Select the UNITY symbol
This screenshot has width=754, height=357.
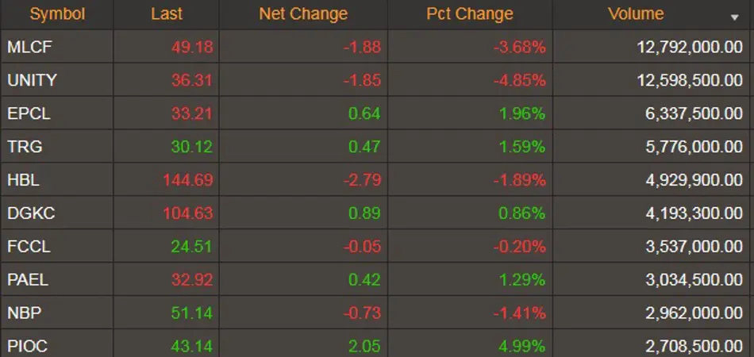[33, 80]
